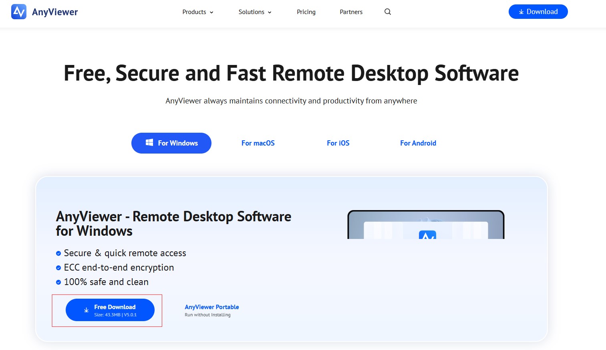Expand the Solutions dropdown chevron

270,12
